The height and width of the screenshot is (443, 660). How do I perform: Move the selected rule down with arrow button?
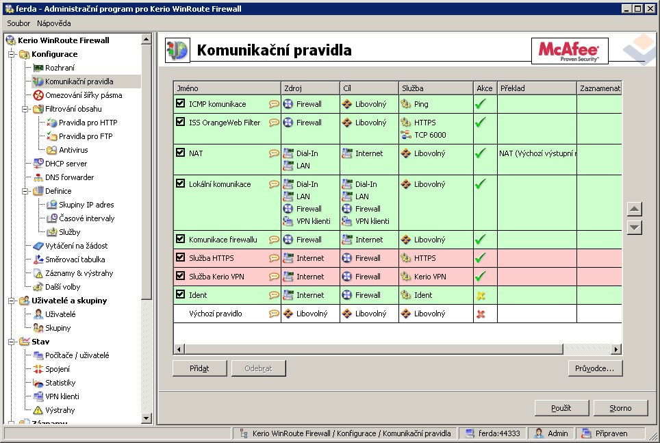634,228
